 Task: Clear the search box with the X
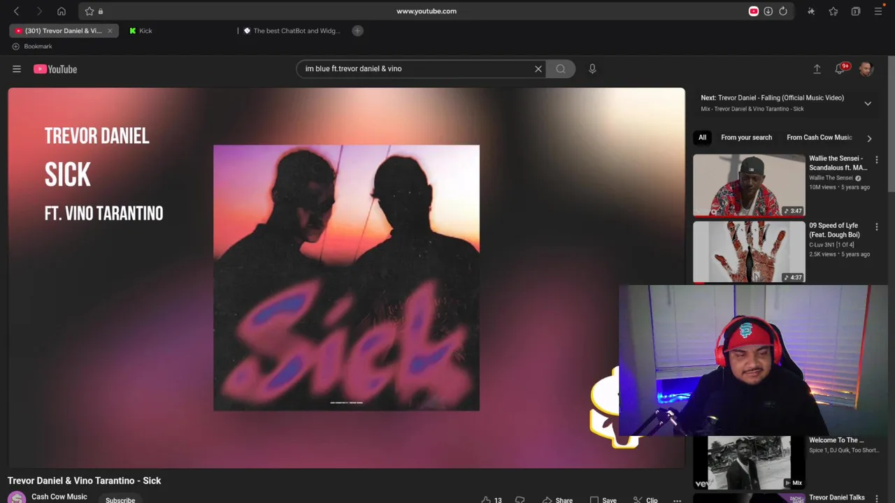pyautogui.click(x=538, y=68)
